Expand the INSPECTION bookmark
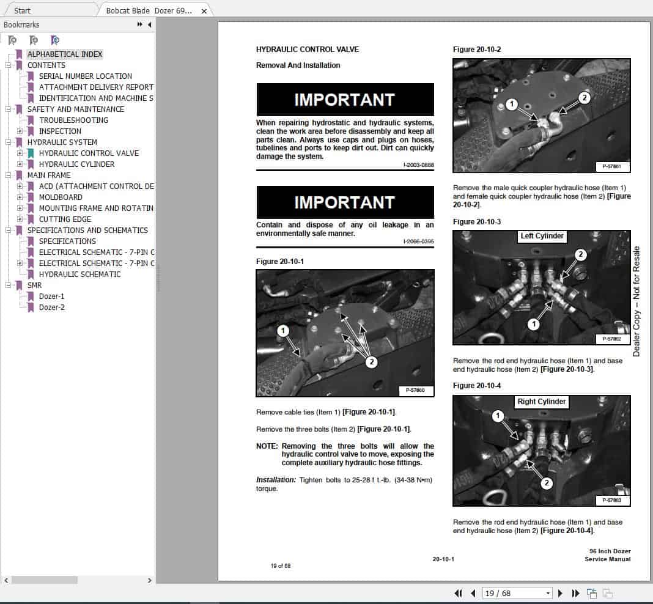 (x=20, y=131)
